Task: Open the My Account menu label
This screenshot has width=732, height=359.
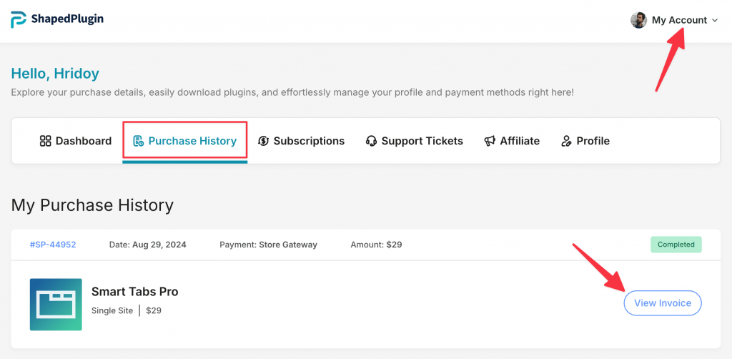Action: 679,20
